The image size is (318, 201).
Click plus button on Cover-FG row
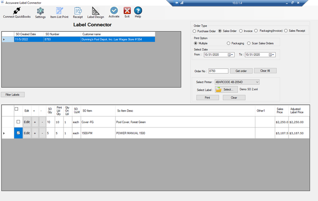[35, 122]
